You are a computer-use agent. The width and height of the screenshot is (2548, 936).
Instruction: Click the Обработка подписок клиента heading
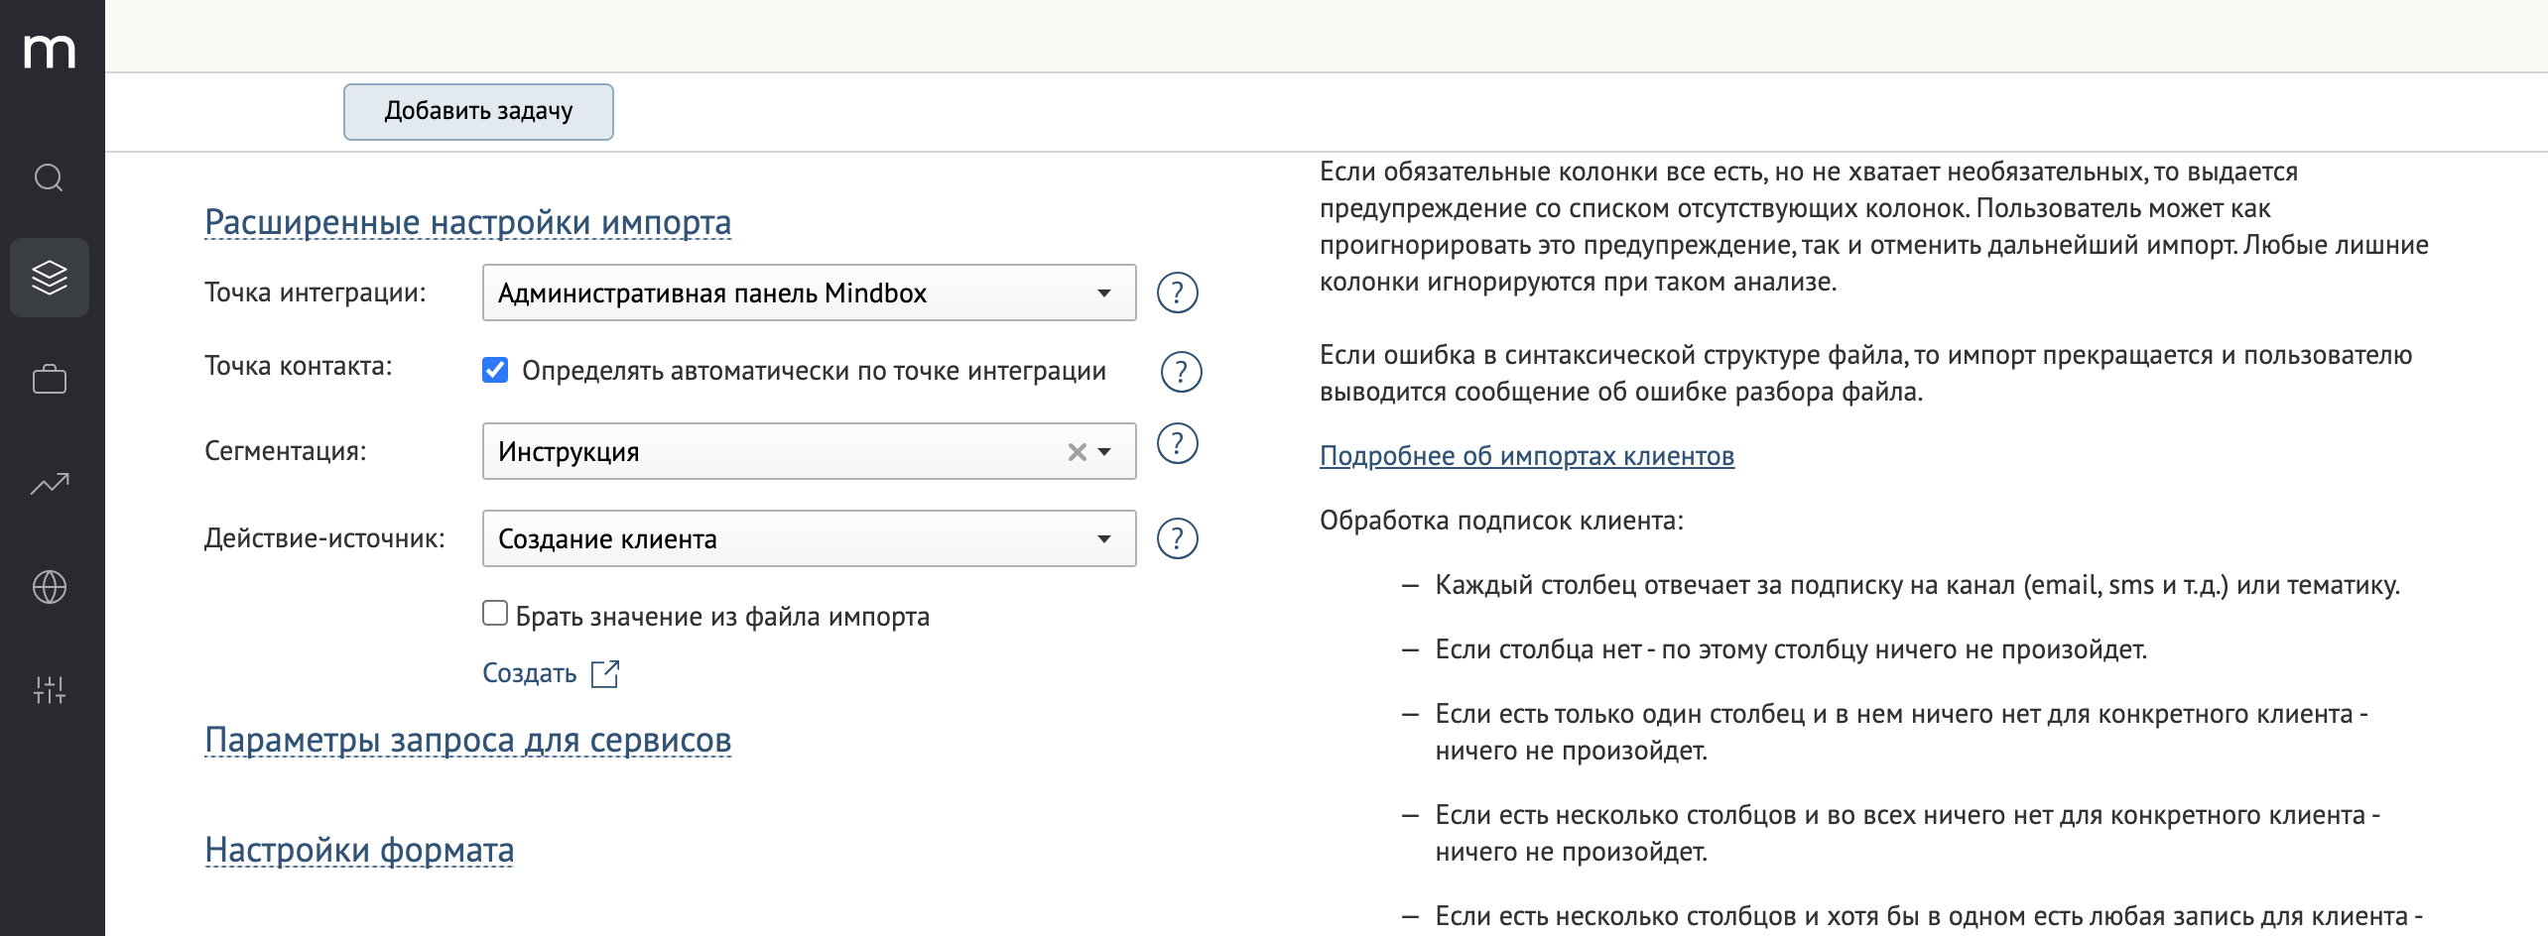tap(1501, 521)
